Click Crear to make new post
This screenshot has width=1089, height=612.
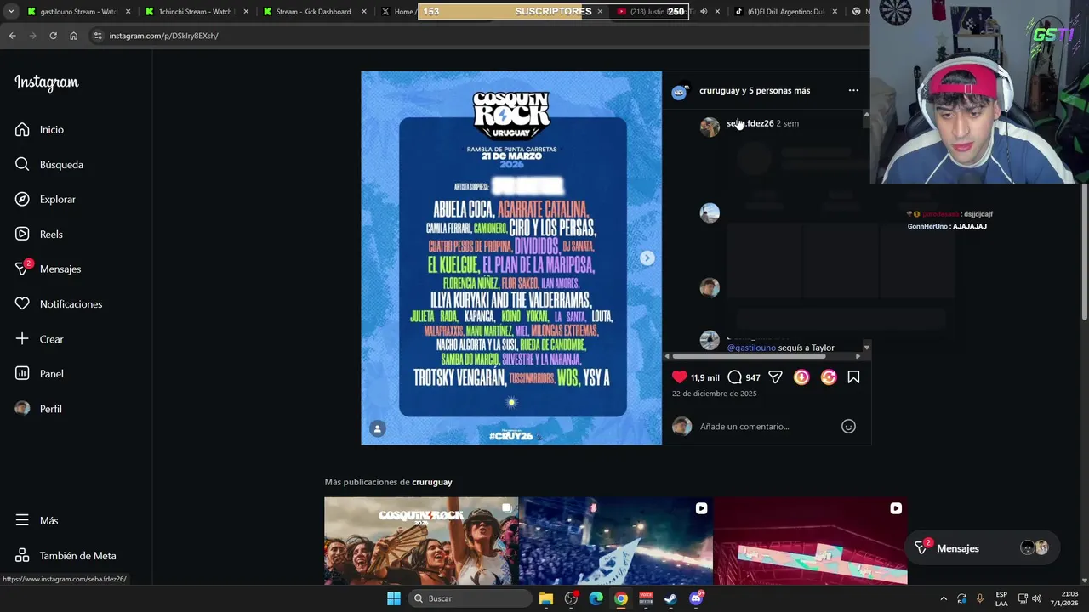[39, 338]
